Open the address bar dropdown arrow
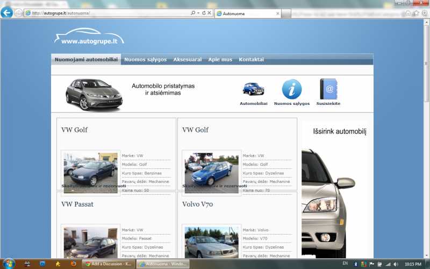This screenshot has width=430, height=269. 198,13
